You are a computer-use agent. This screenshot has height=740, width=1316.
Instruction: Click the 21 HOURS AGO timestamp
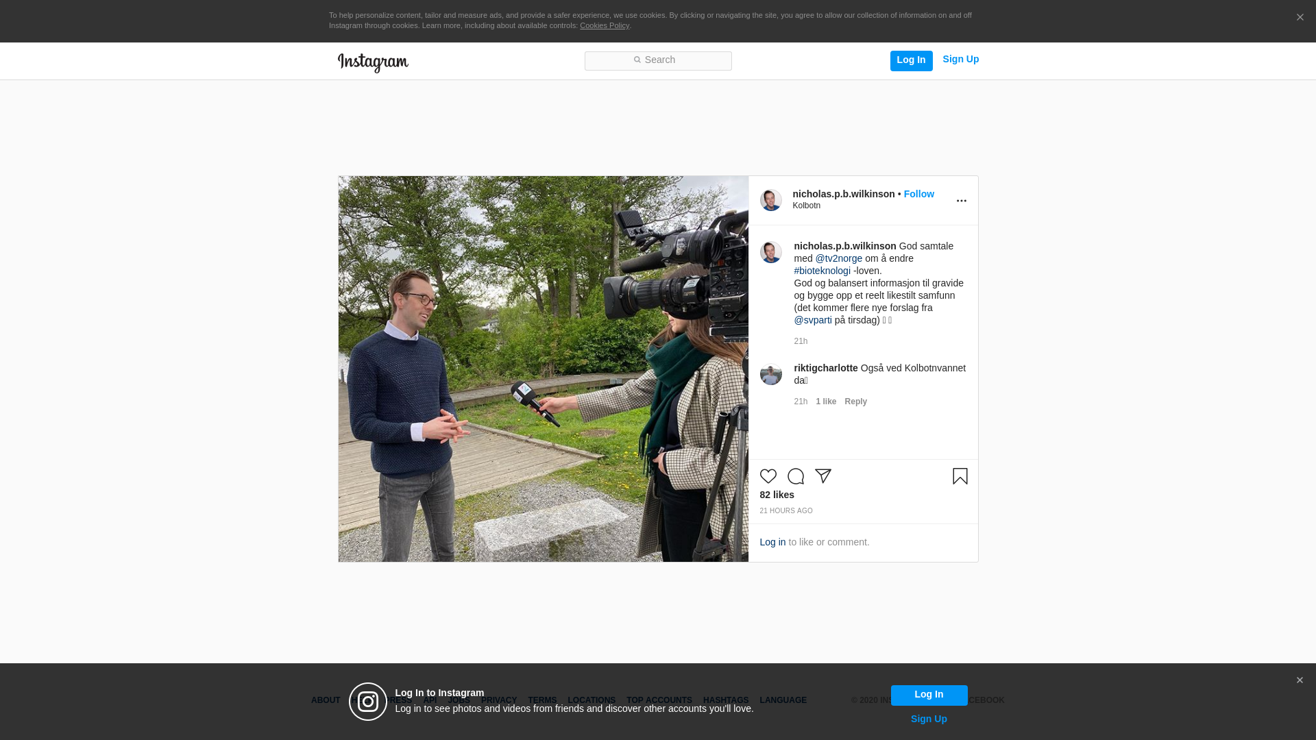tap(785, 511)
